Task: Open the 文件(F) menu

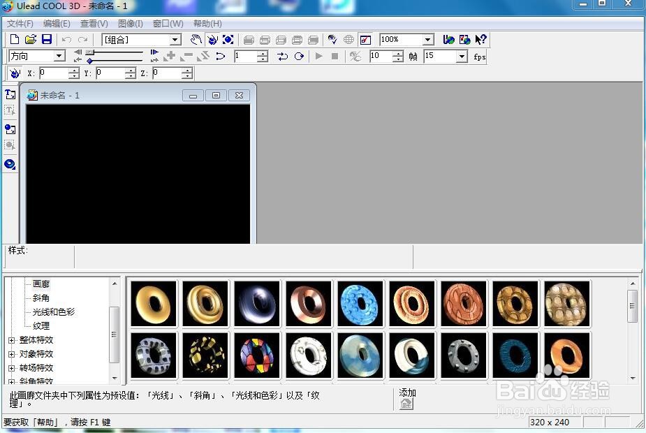Action: (x=20, y=24)
